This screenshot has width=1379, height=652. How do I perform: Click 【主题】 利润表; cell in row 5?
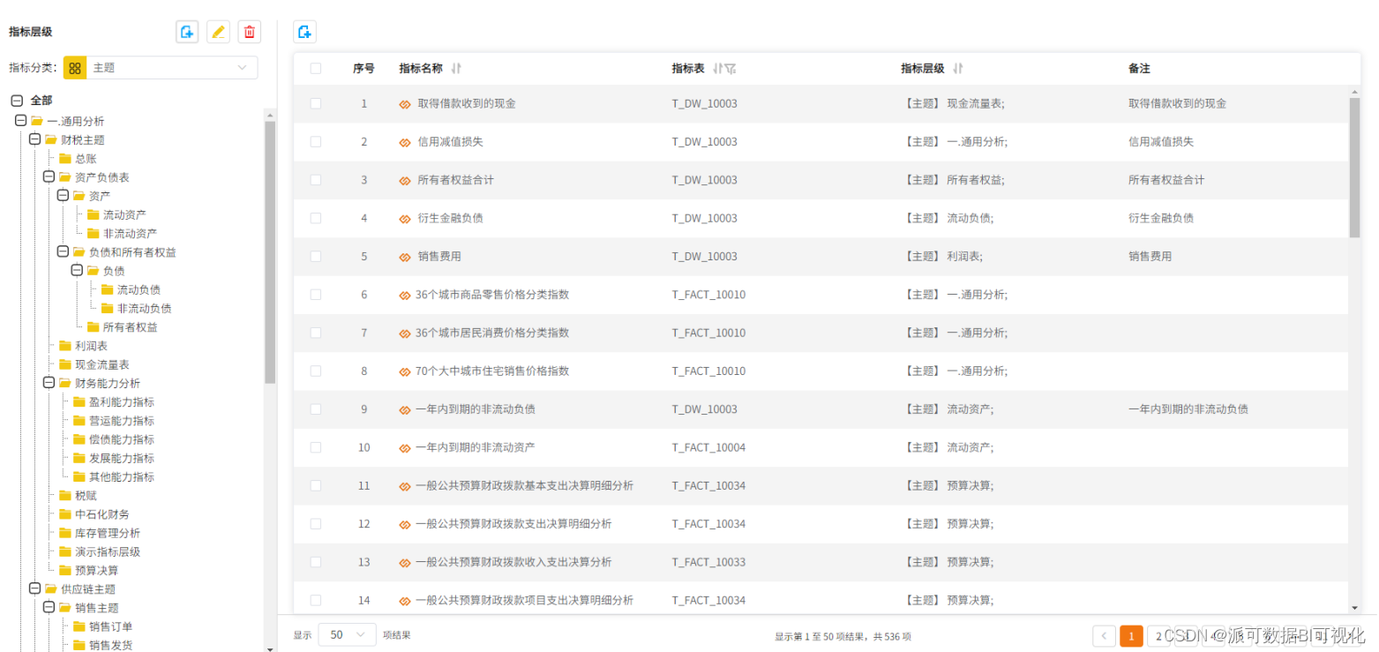click(944, 257)
